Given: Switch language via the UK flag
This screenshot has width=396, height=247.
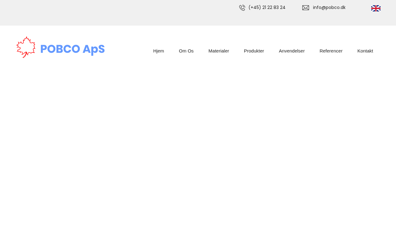Looking at the screenshot, I should click(376, 8).
